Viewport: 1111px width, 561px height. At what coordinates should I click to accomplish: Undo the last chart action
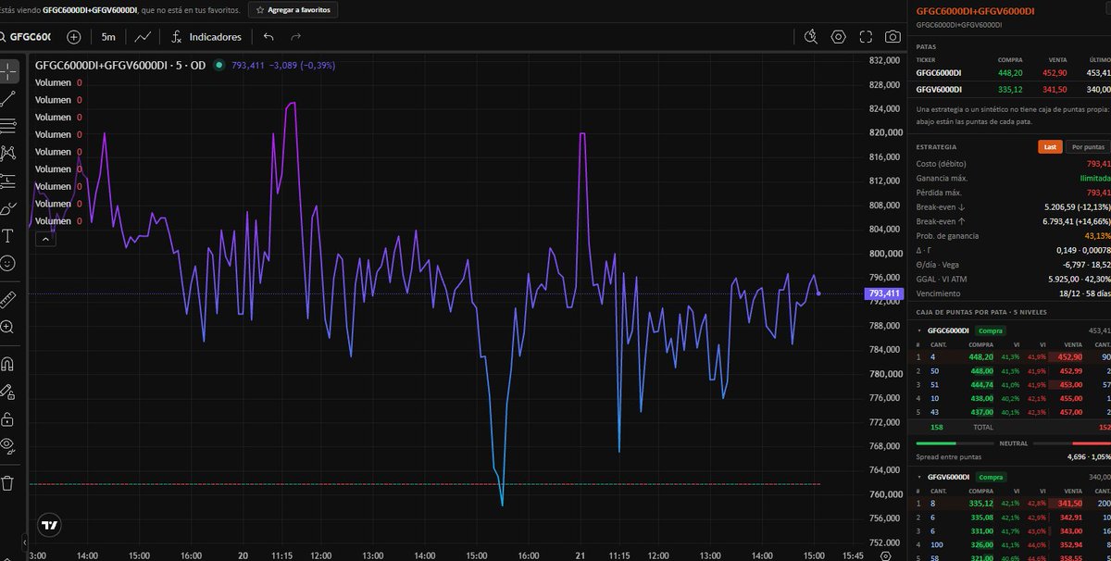[x=268, y=37]
